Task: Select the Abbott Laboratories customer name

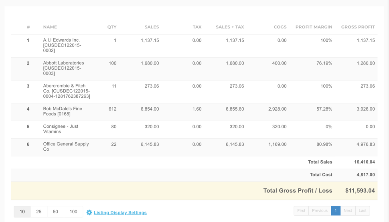Action: pos(63,68)
